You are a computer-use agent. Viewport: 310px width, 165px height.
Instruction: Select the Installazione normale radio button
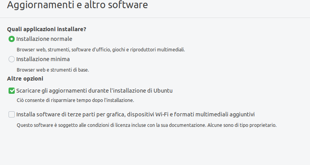coord(12,39)
